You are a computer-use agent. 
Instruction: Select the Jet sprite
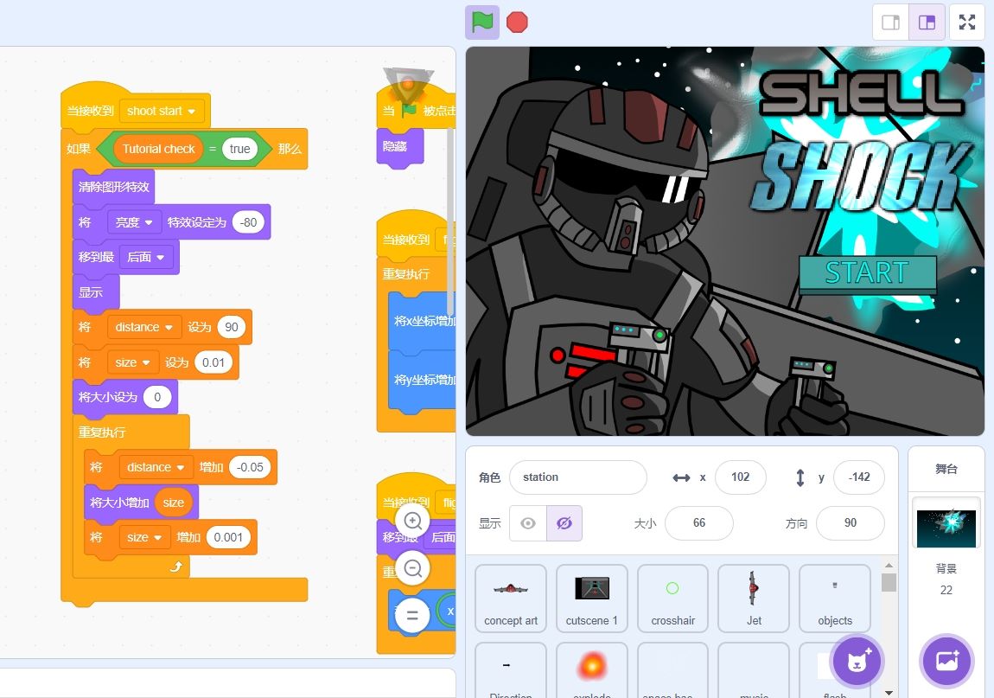click(x=754, y=597)
